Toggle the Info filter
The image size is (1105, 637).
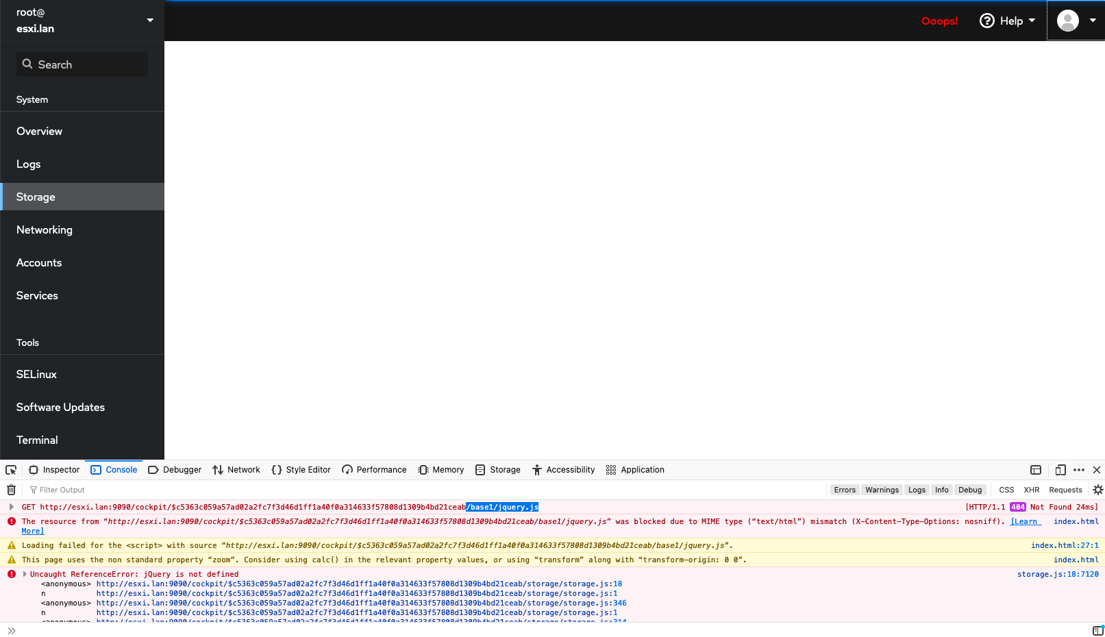tap(942, 490)
